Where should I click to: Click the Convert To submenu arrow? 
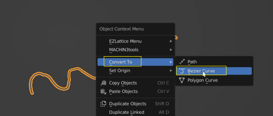(x=171, y=62)
